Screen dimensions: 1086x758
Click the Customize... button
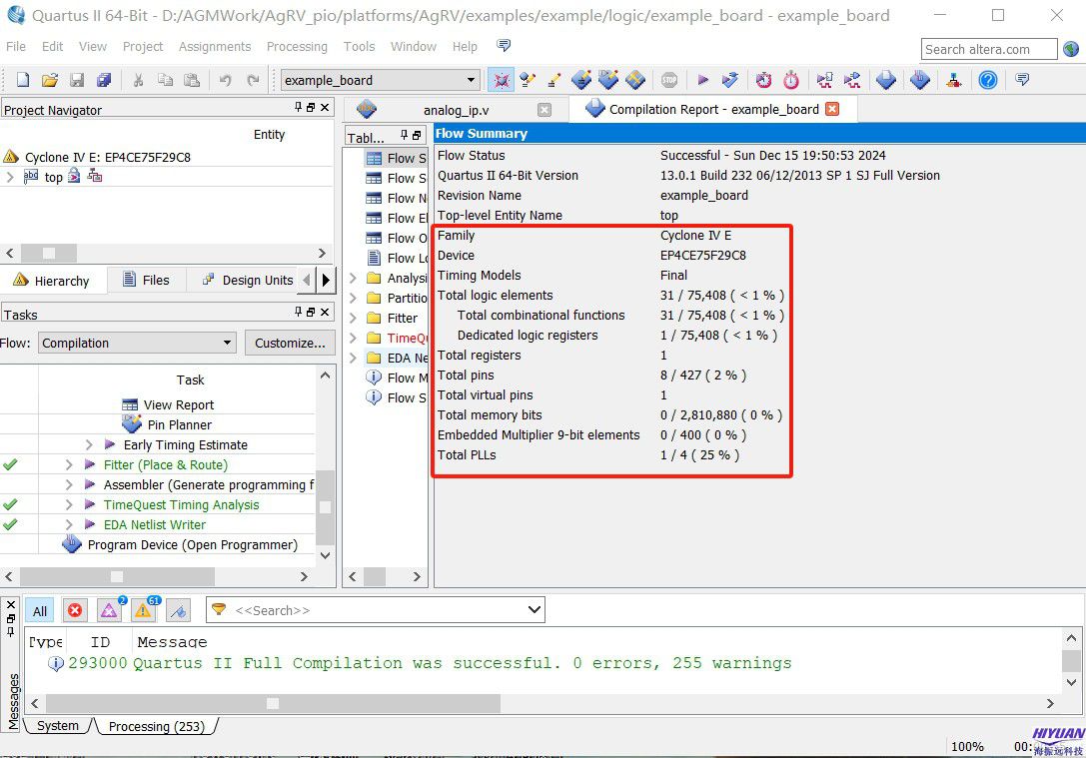click(x=290, y=343)
